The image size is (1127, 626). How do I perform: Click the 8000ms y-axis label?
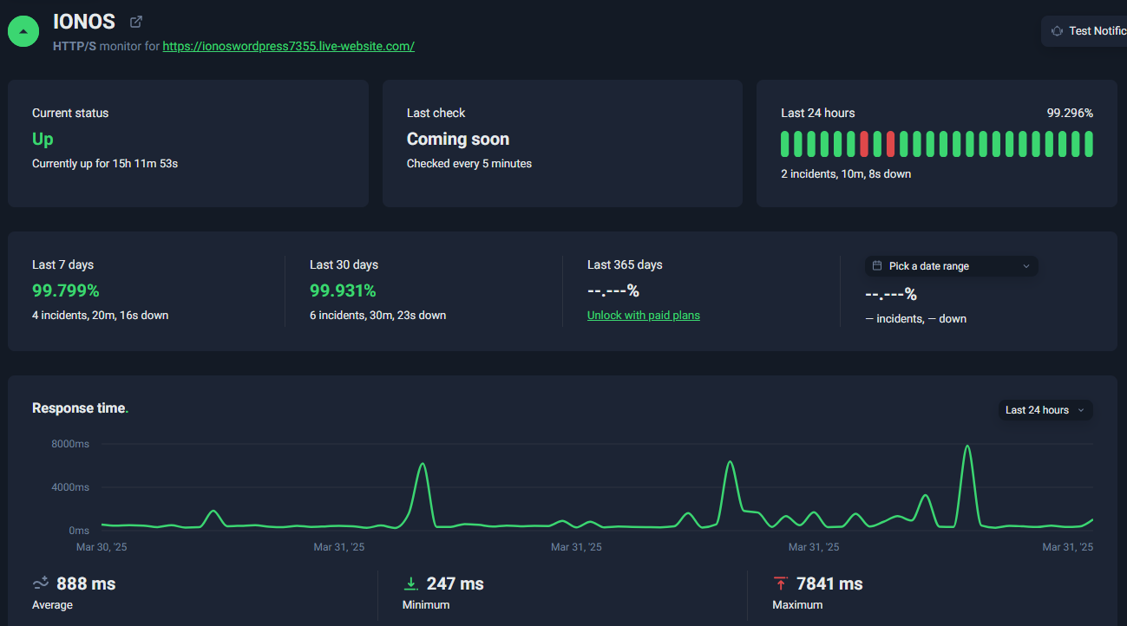coord(70,444)
